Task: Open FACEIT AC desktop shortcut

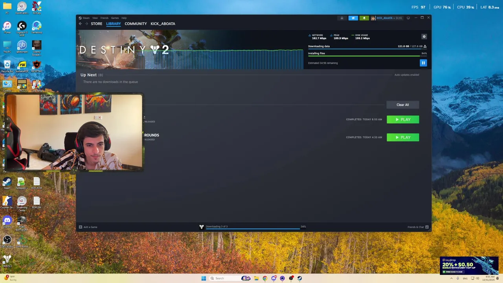Action: 37,66
